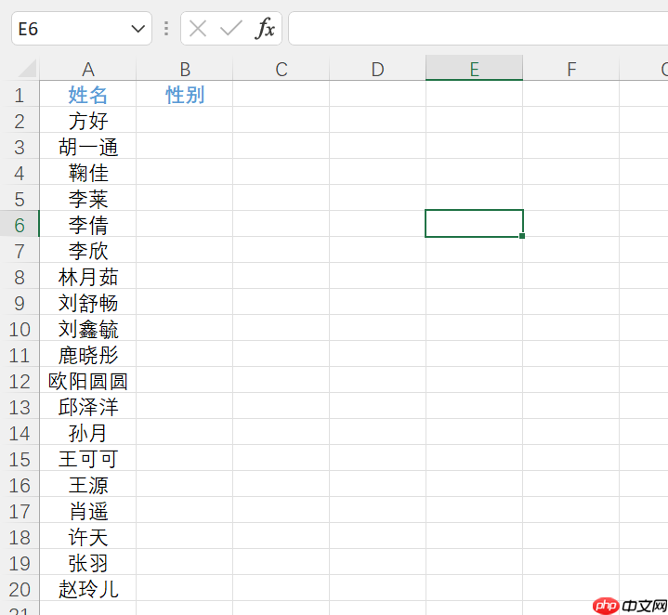Screen dimensions: 668x615
Task: Select row 14 header
Action: [x=20, y=433]
